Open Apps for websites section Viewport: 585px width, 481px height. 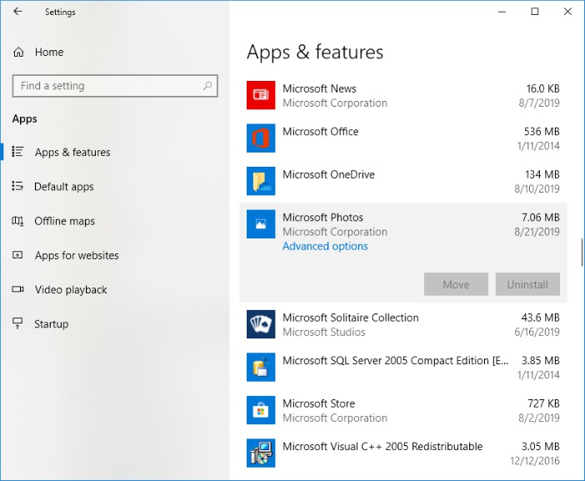point(77,255)
